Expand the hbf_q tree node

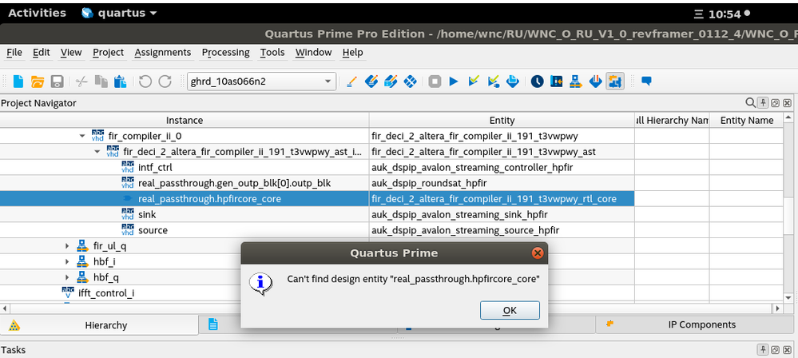click(68, 277)
